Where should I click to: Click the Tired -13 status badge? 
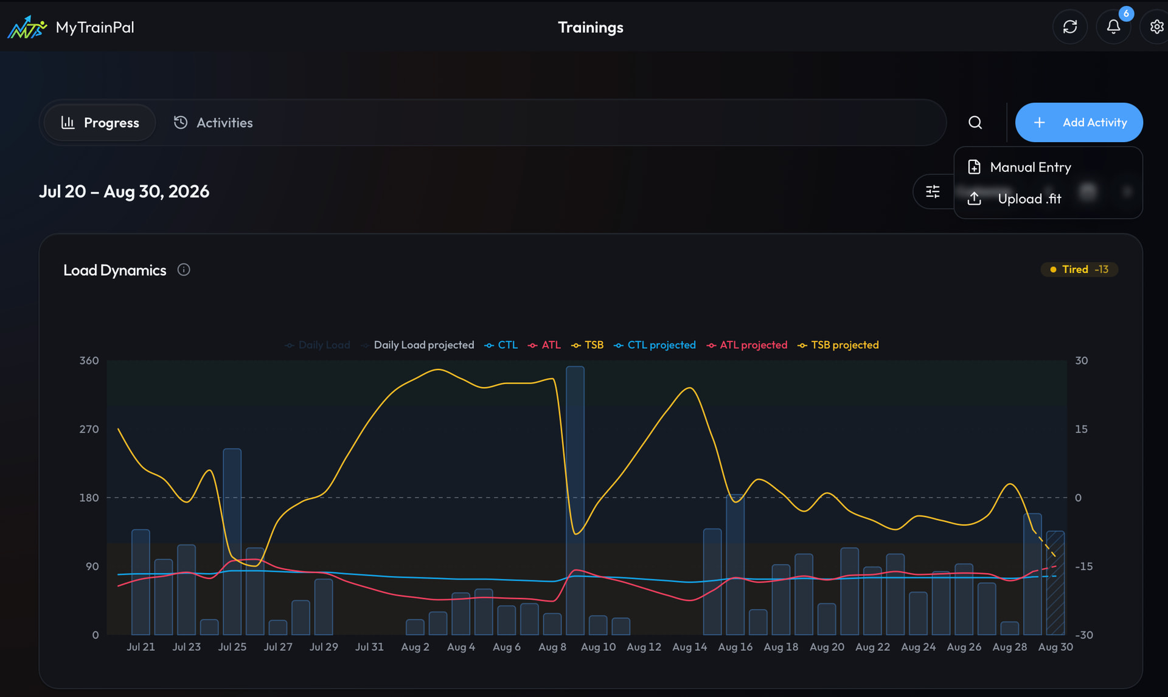click(x=1079, y=269)
